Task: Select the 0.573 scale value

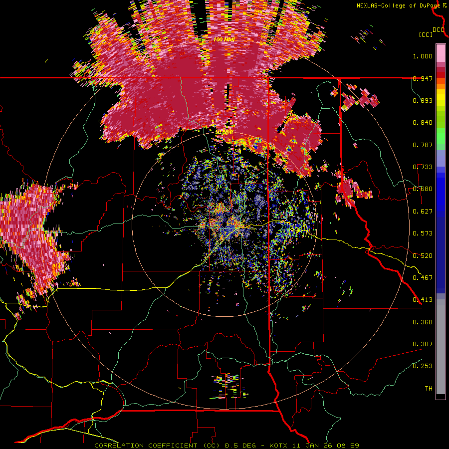Action: click(423, 233)
